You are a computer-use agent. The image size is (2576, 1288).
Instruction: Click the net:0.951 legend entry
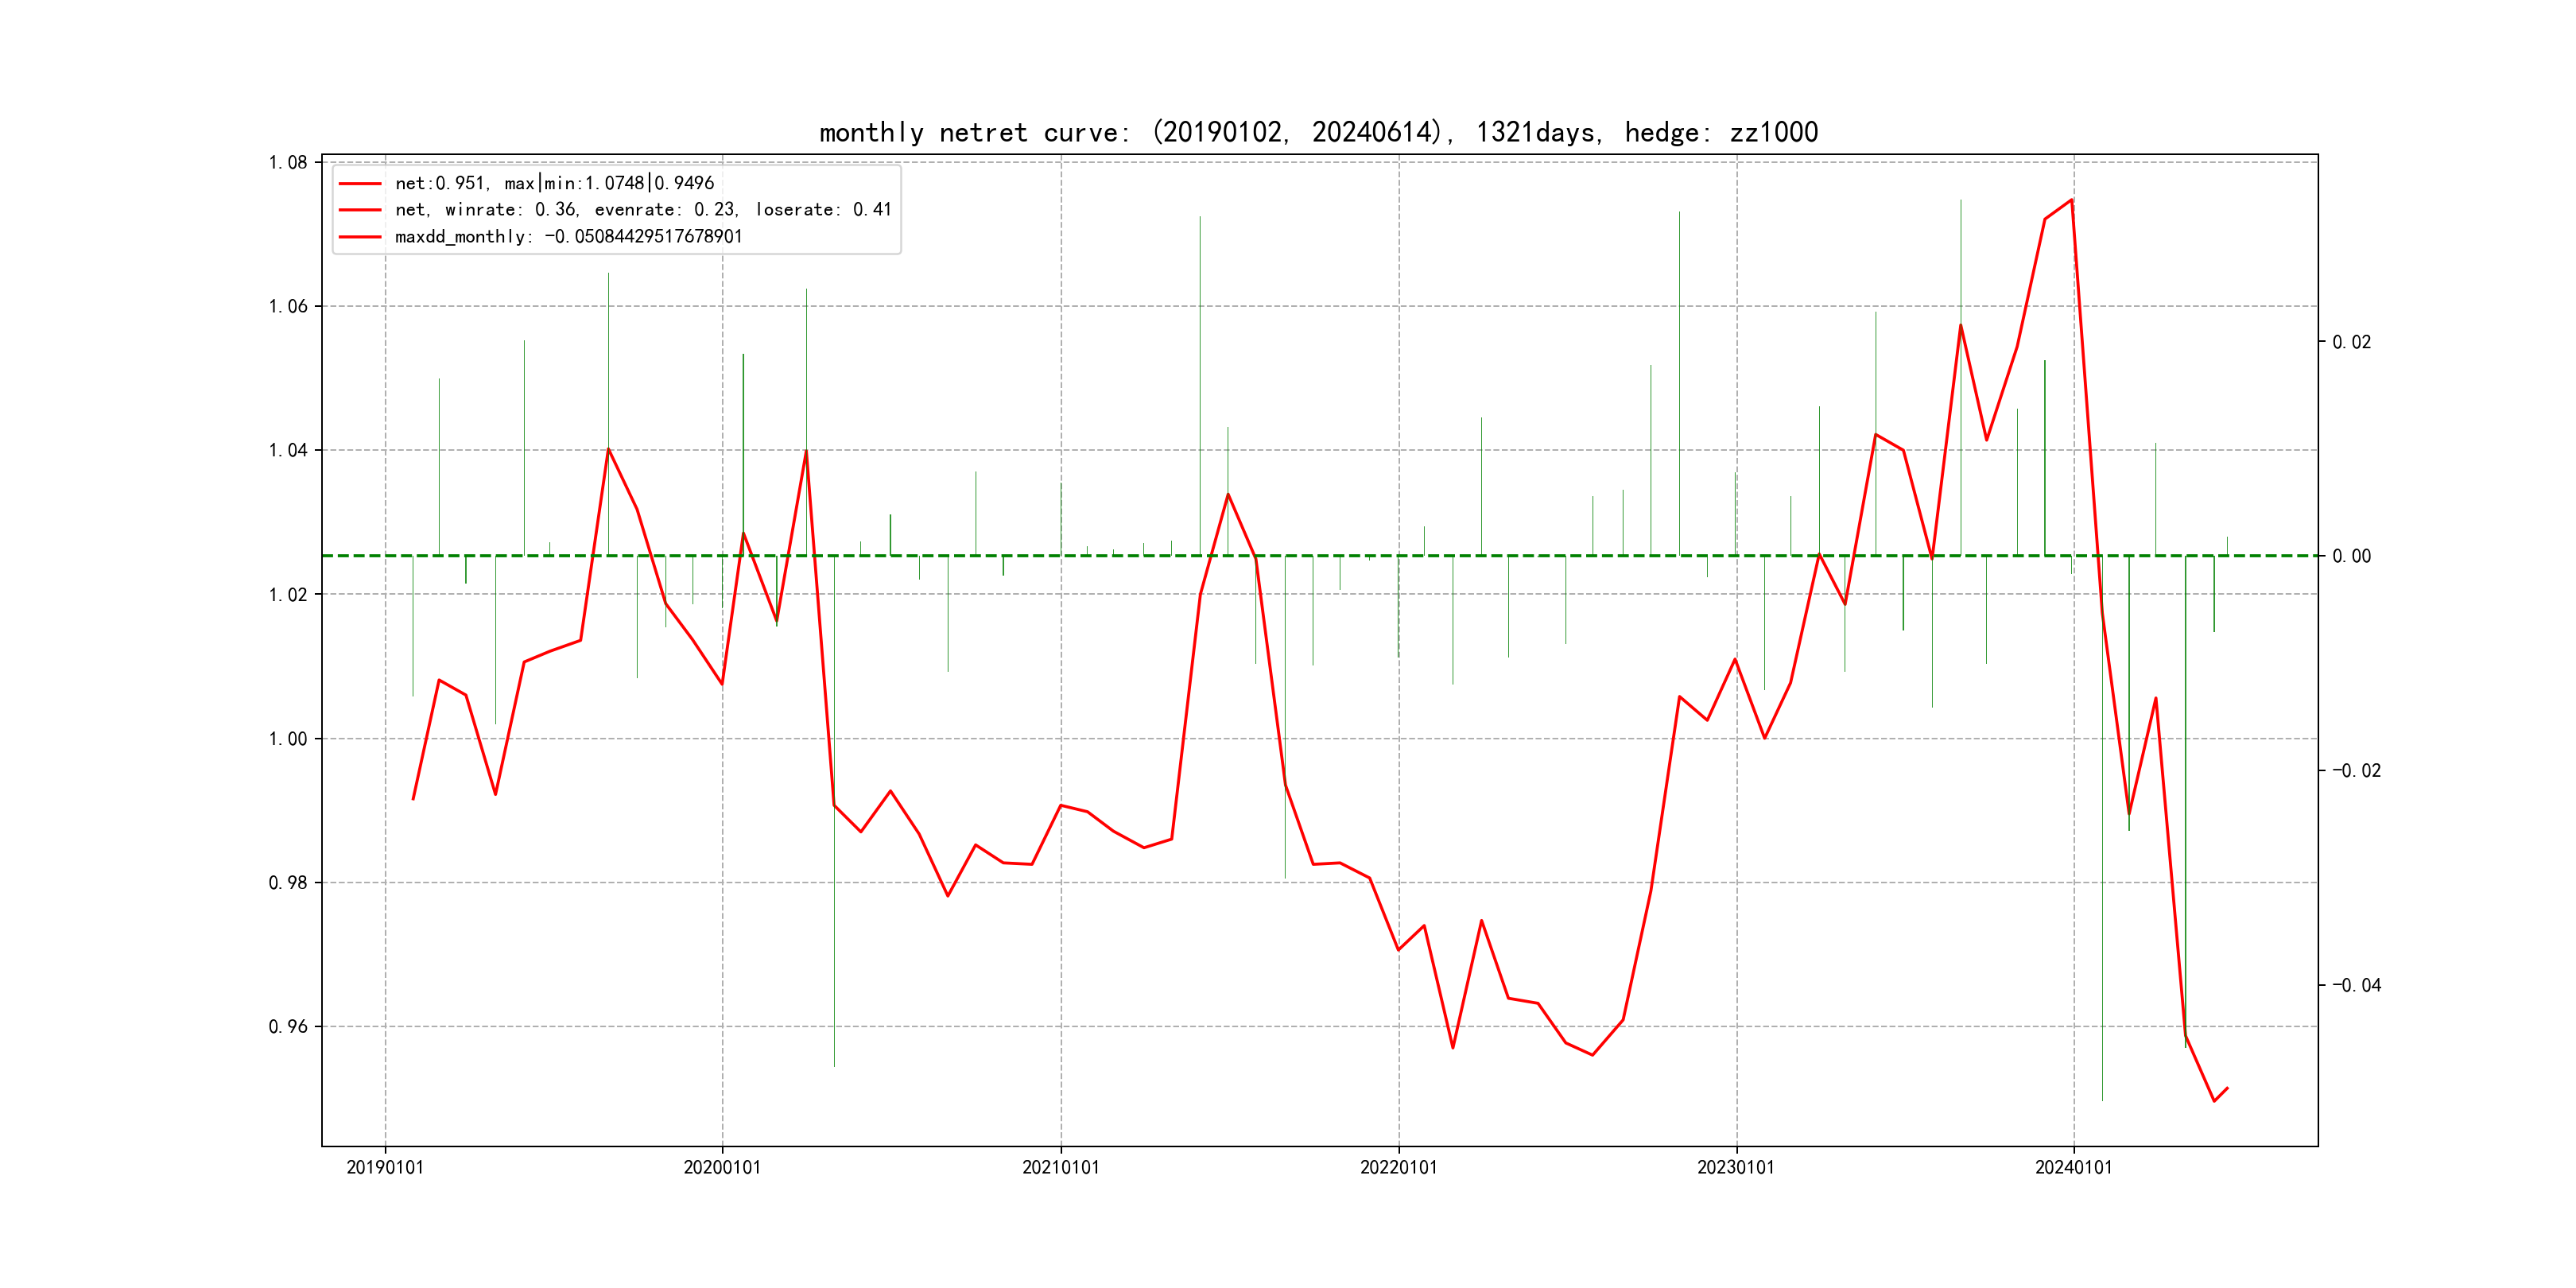[554, 183]
